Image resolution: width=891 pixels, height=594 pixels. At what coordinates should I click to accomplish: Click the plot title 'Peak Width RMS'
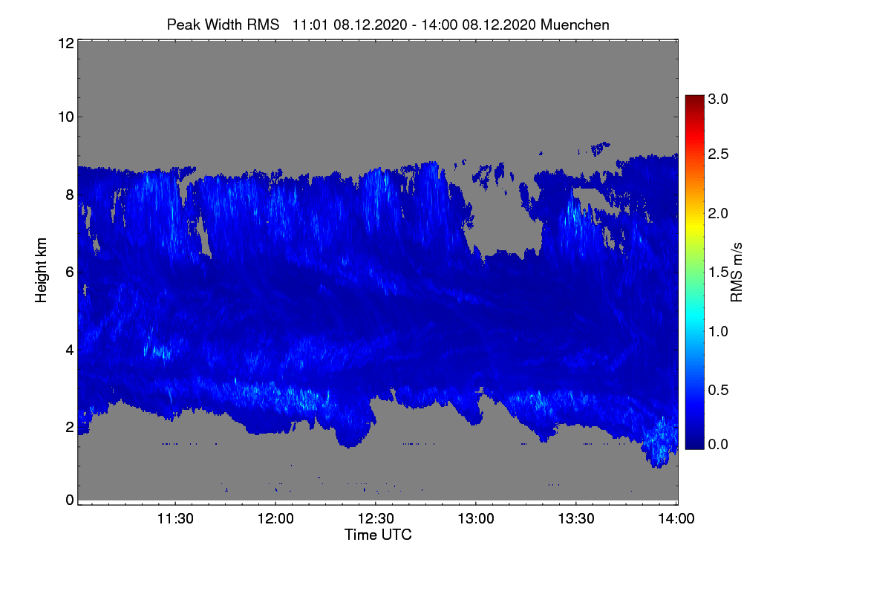tap(223, 25)
